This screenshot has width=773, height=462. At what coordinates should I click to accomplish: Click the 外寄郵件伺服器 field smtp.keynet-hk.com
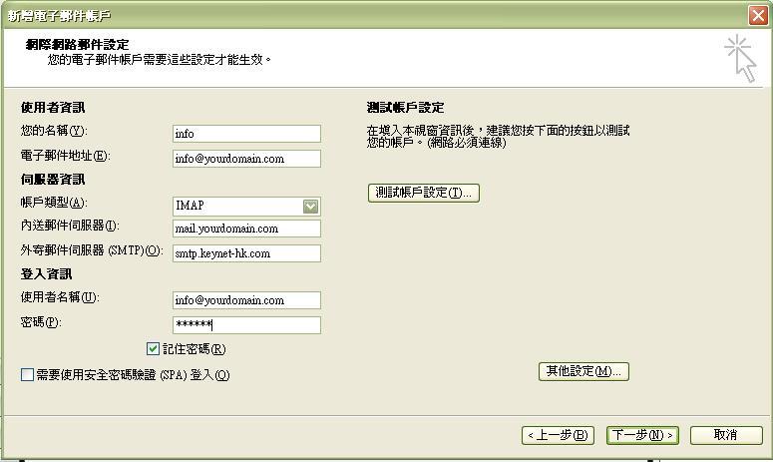pyautogui.click(x=246, y=253)
